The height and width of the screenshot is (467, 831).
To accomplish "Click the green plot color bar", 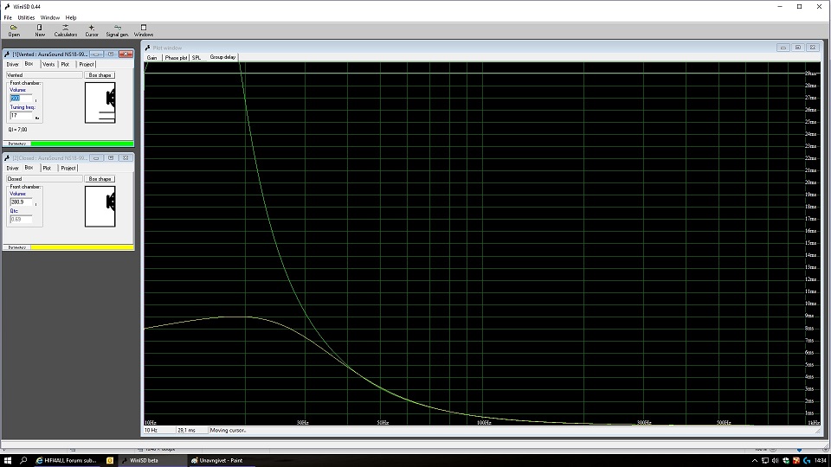I will pos(82,144).
